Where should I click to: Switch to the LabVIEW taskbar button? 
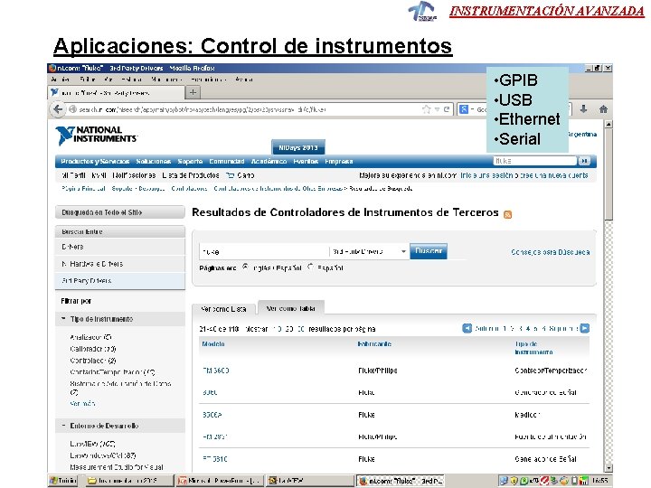point(309,481)
